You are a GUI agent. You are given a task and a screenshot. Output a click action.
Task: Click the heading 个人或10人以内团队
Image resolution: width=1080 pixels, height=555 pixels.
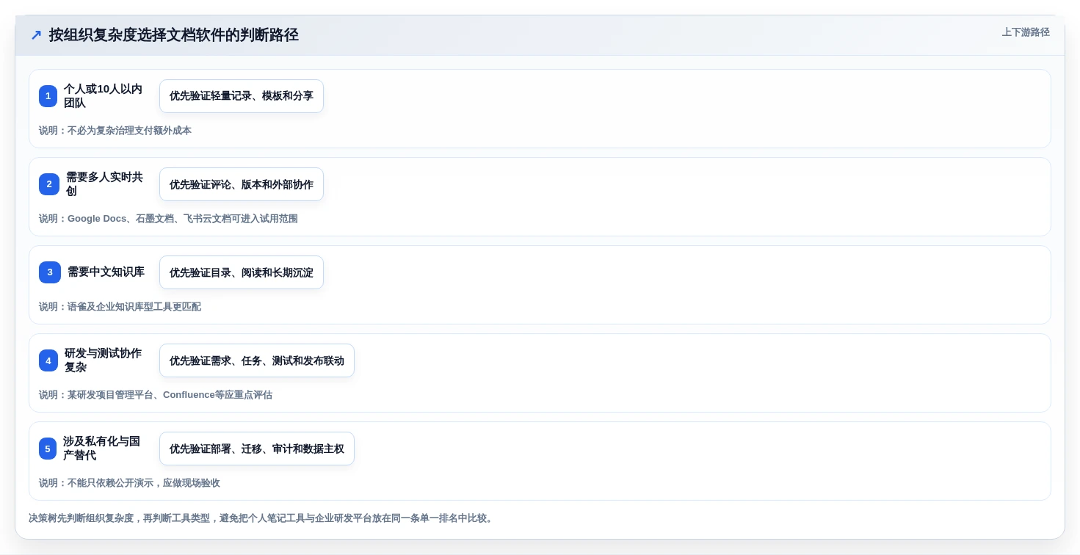(x=104, y=96)
